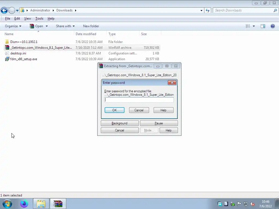
Task: Open the taskbar clock showing 10:46
Action: click(x=265, y=204)
